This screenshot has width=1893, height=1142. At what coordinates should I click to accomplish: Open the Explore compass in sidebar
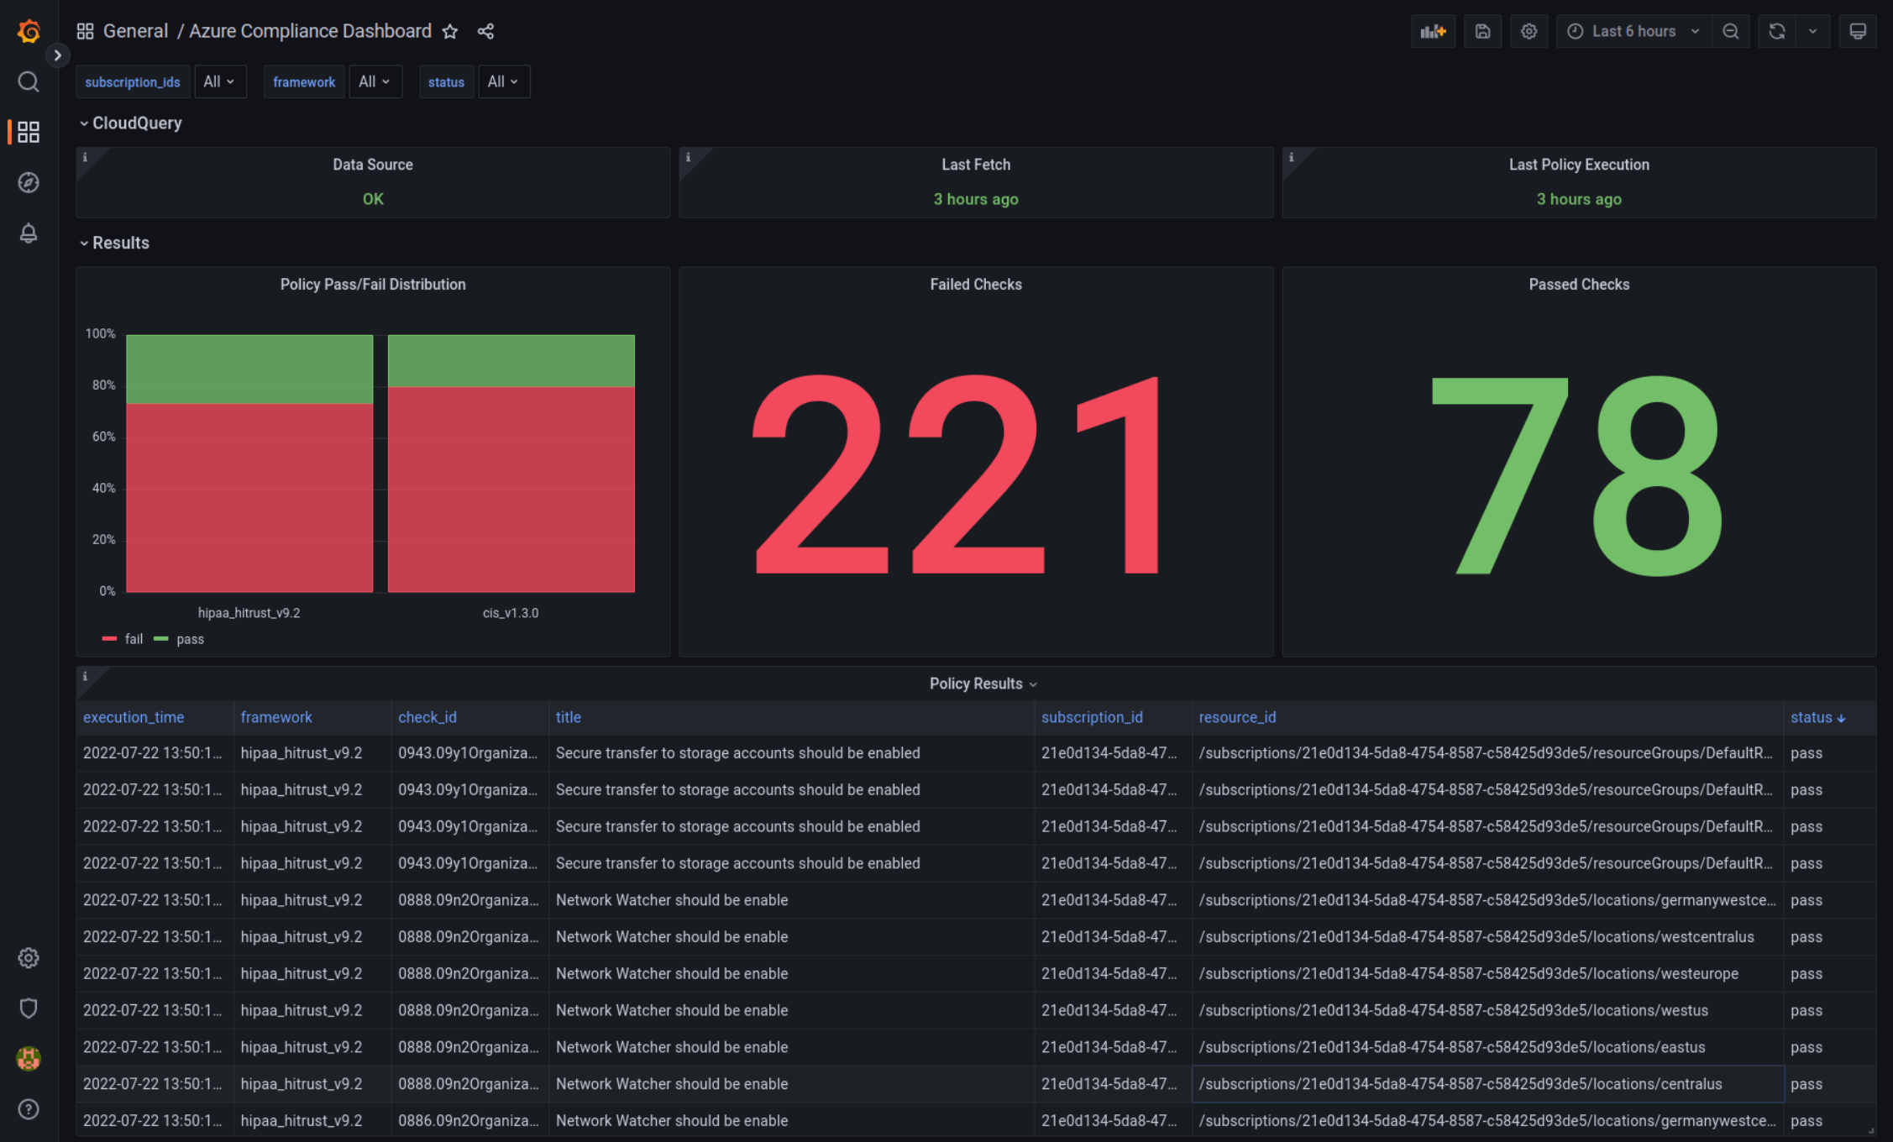(x=29, y=182)
